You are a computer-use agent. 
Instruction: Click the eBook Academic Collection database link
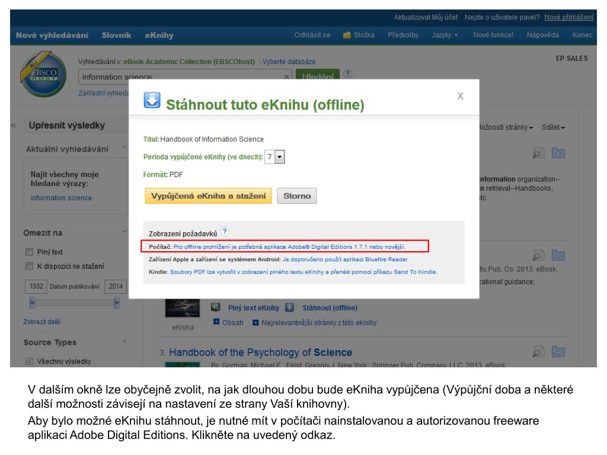pos(189,62)
